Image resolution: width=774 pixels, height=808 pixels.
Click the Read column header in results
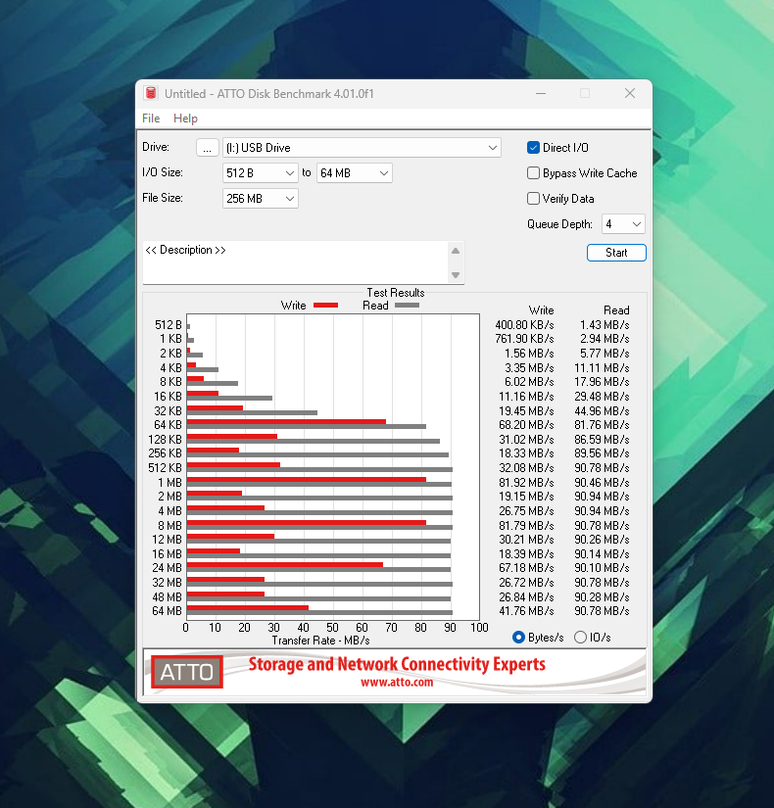(x=616, y=310)
